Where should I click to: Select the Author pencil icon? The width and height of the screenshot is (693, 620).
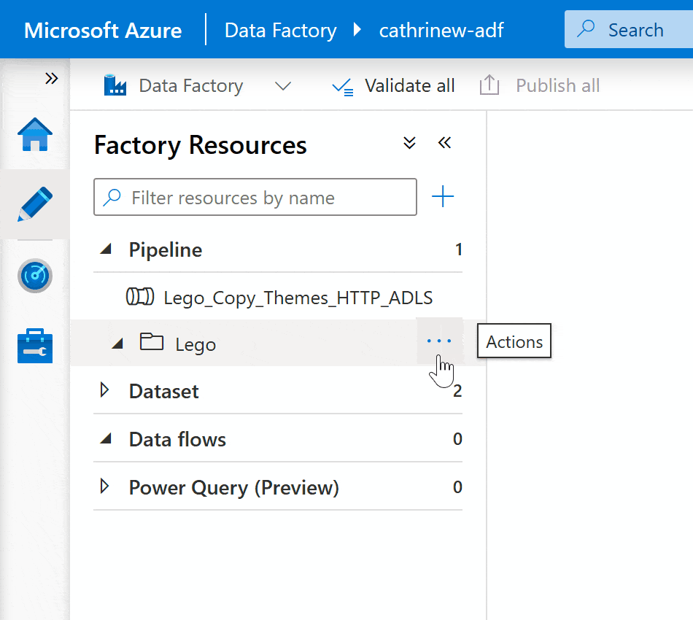35,204
